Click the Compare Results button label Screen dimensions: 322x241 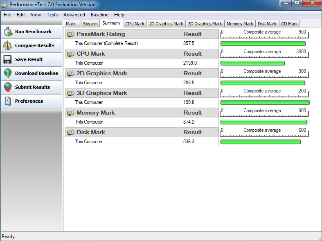tap(35, 45)
